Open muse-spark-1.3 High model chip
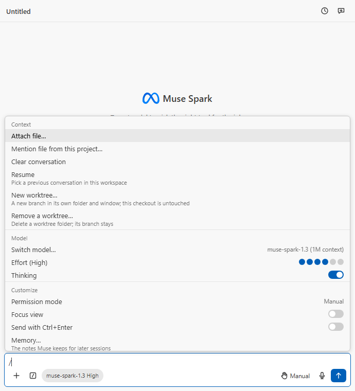The height and width of the screenshot is (391, 355). pos(73,376)
